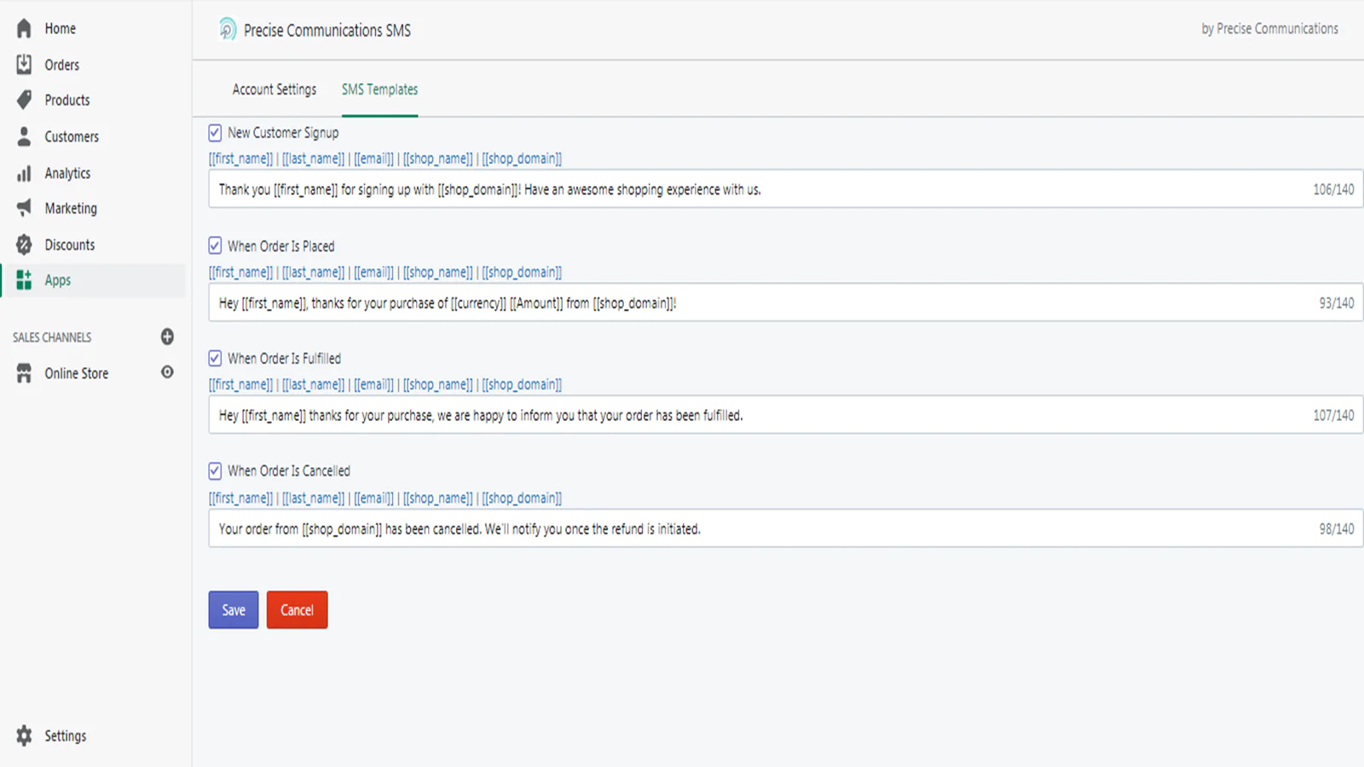Click the Settings gear icon
Image resolution: width=1364 pixels, height=767 pixels.
coord(24,735)
